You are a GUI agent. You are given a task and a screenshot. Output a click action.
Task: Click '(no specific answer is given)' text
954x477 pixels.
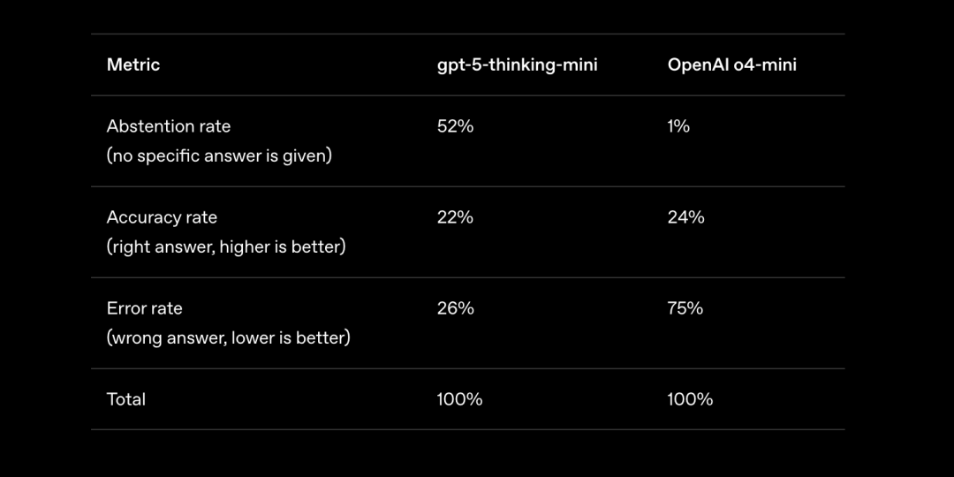coord(219,156)
